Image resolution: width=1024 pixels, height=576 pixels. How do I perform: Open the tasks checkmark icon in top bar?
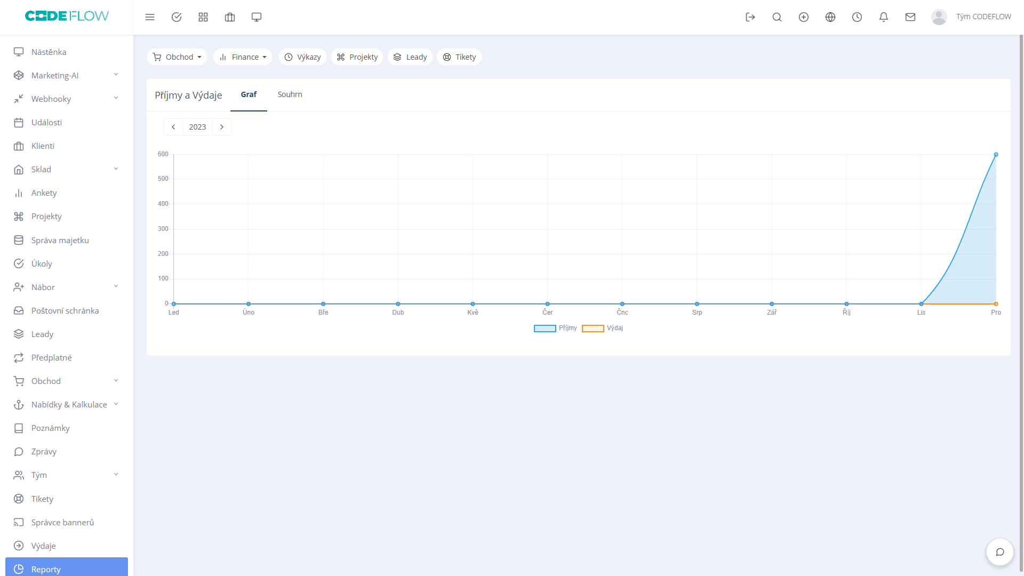point(177,17)
